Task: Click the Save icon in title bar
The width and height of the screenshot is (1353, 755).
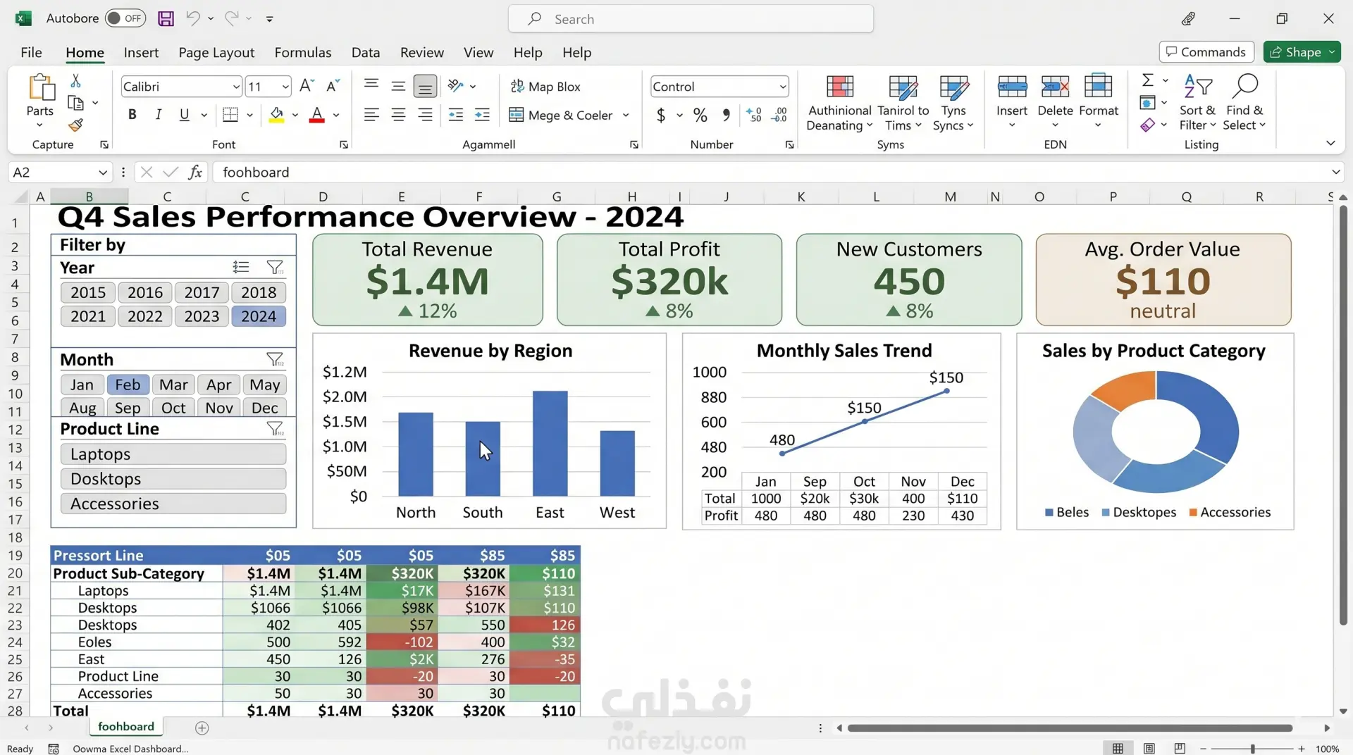Action: pyautogui.click(x=166, y=18)
